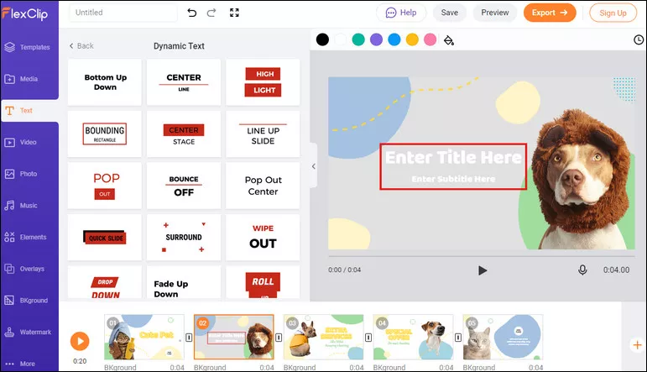The width and height of the screenshot is (647, 372).
Task: Choose the Center Stage text style
Action: click(x=184, y=134)
